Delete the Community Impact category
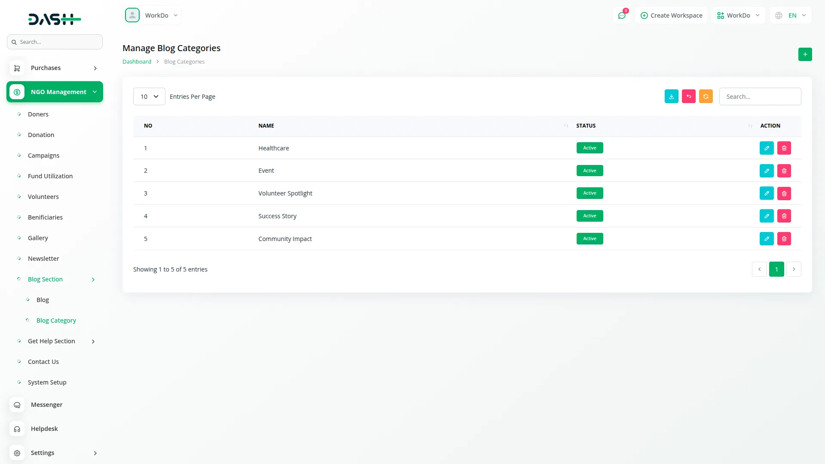Image resolution: width=825 pixels, height=464 pixels. pyautogui.click(x=784, y=239)
